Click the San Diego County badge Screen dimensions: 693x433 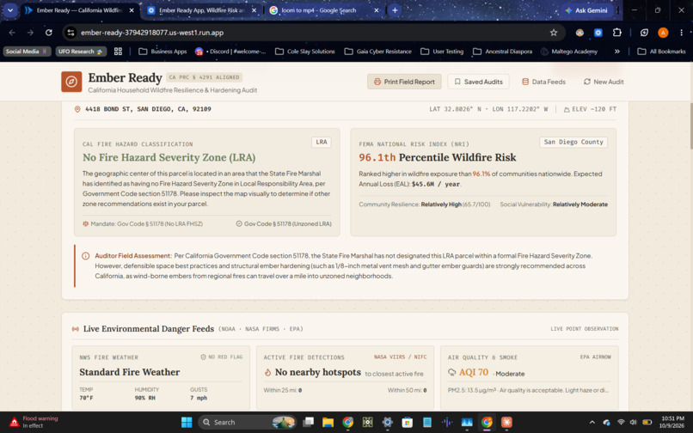click(573, 143)
